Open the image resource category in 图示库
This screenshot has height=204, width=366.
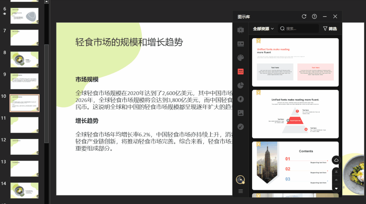tap(240, 113)
